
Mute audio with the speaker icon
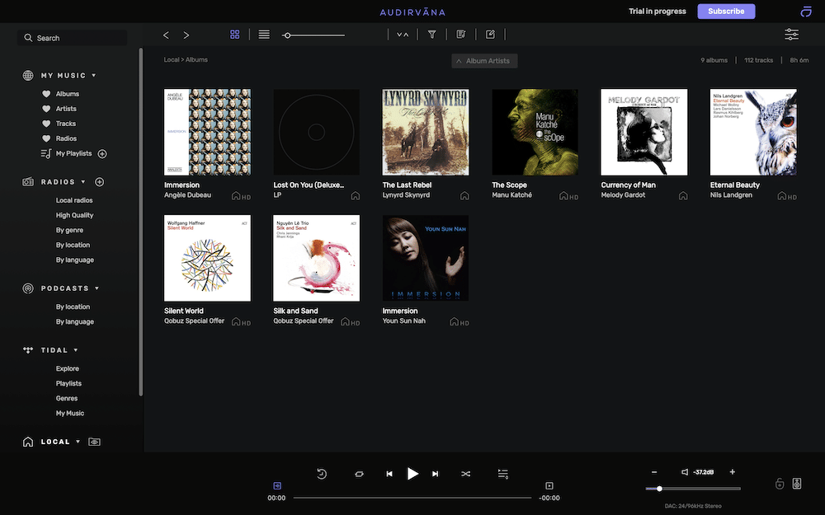[685, 472]
